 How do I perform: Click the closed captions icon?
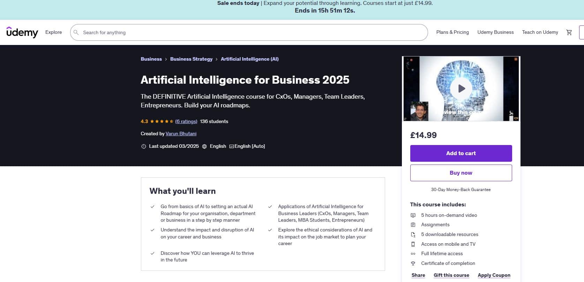231,146
